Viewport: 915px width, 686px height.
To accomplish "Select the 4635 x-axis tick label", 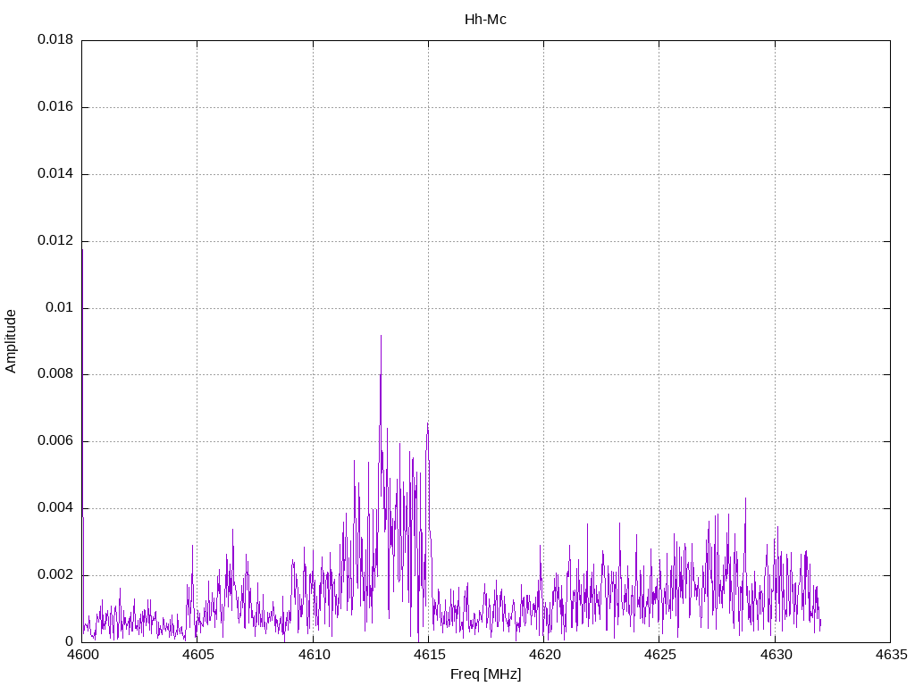I will [x=890, y=655].
